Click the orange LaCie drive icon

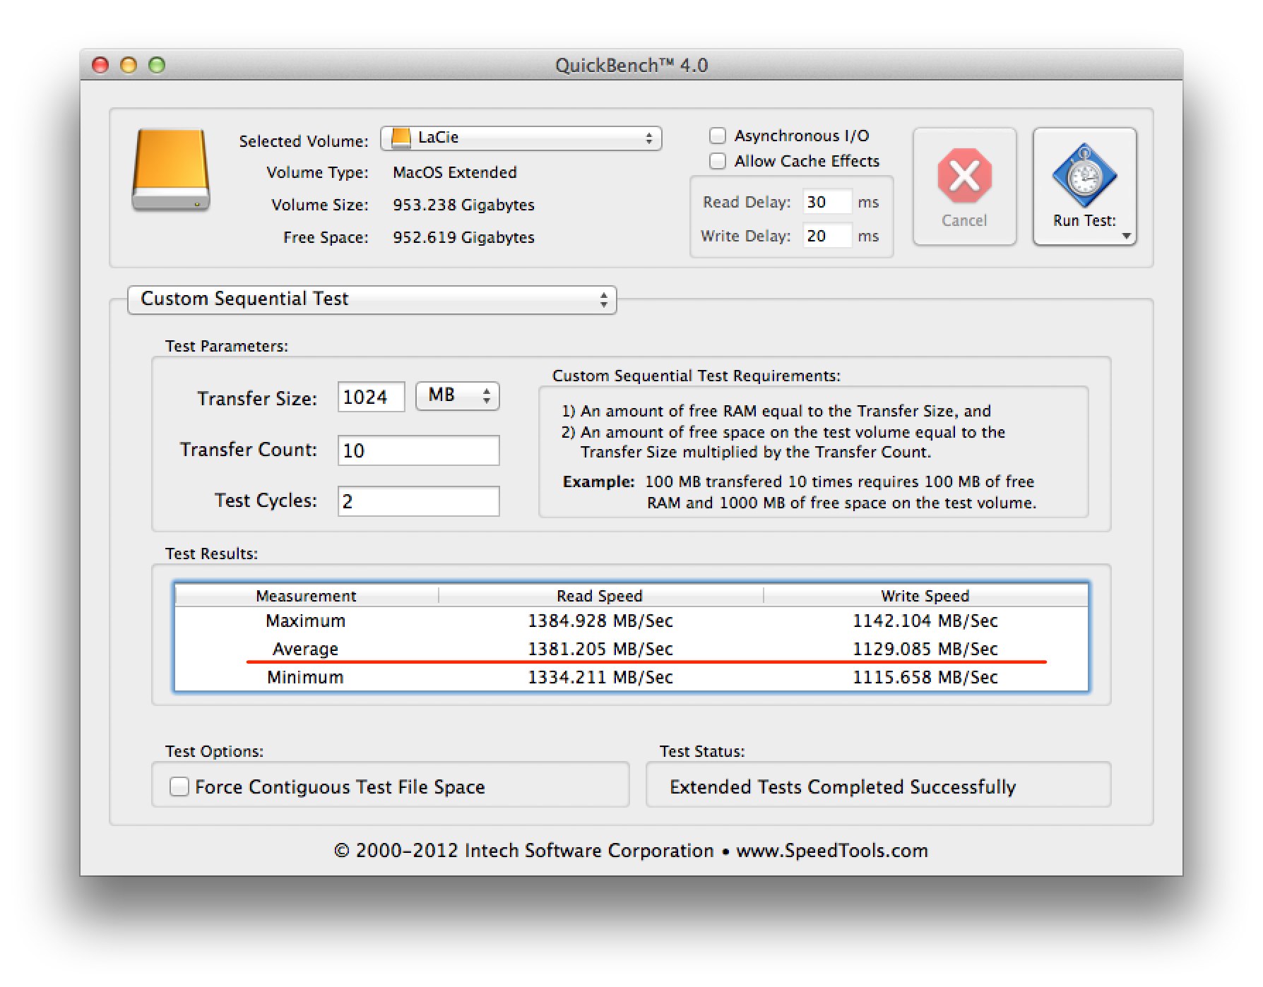(171, 169)
